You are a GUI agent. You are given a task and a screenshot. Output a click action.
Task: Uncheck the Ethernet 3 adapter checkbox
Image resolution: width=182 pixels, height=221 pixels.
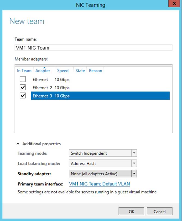(x=23, y=96)
